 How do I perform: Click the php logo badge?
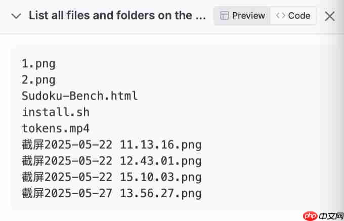(310, 216)
